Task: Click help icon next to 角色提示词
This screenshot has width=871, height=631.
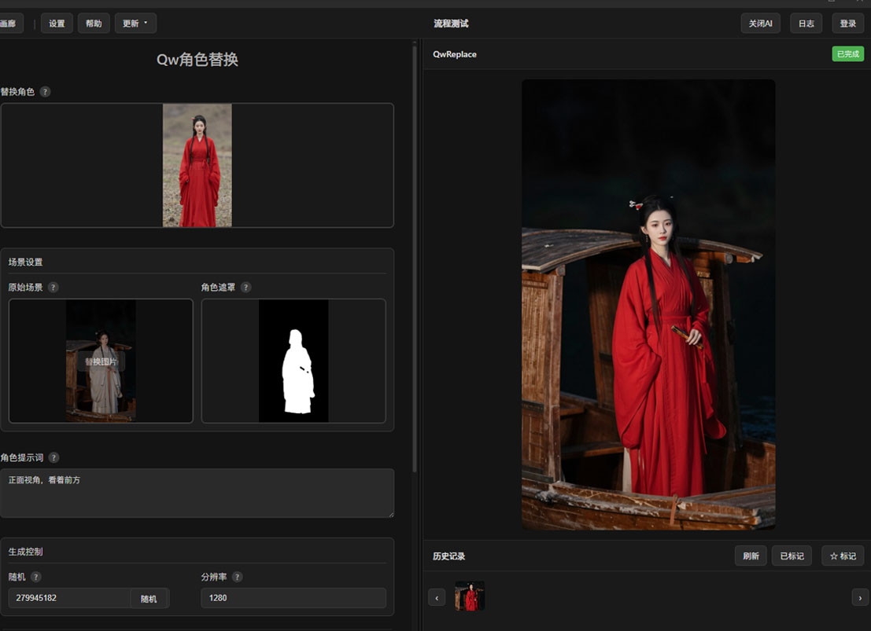Action: pos(54,458)
